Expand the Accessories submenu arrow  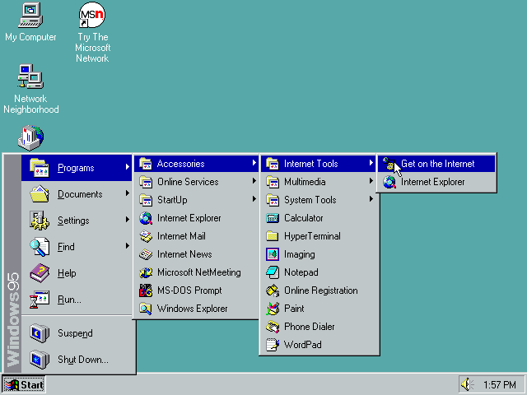[254, 163]
